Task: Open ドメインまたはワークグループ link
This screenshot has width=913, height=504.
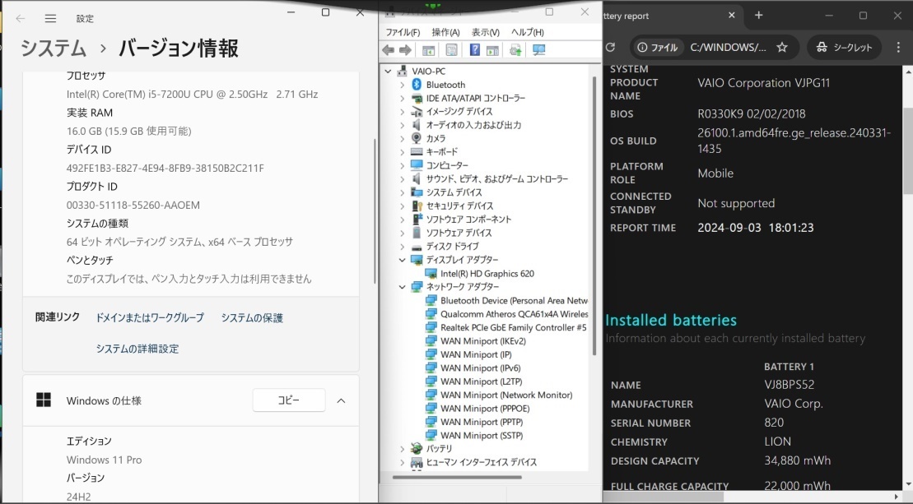Action: click(x=150, y=318)
